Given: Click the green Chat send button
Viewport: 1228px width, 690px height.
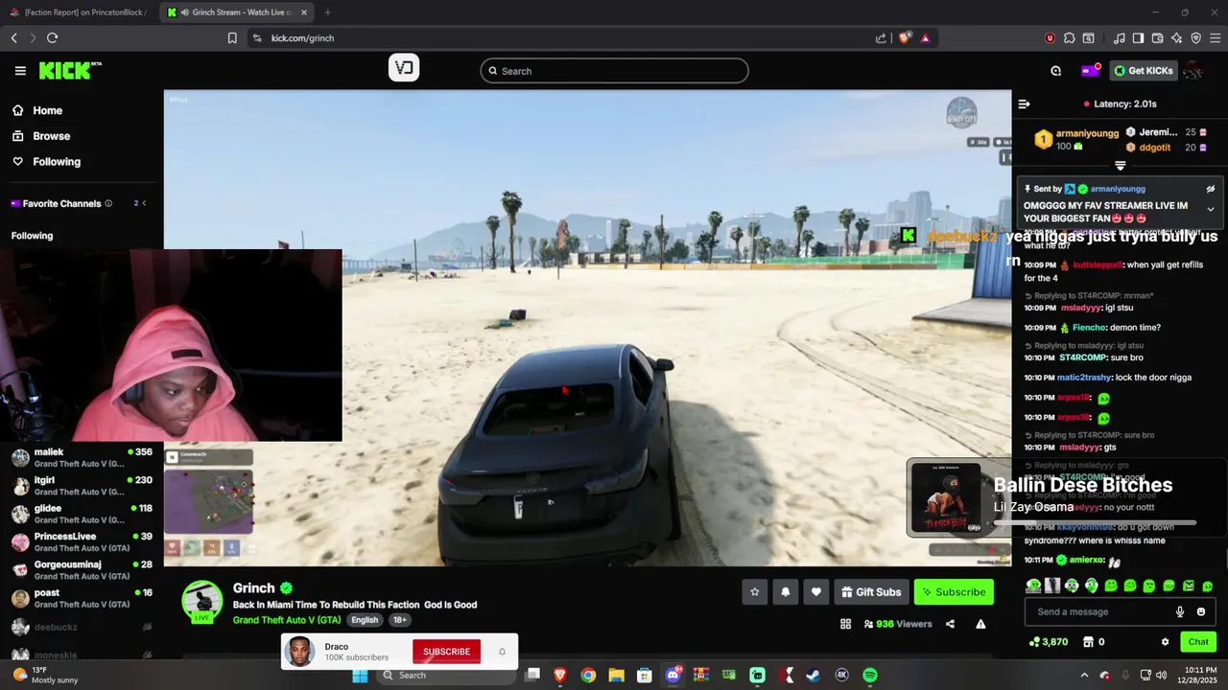Looking at the screenshot, I should [1198, 642].
